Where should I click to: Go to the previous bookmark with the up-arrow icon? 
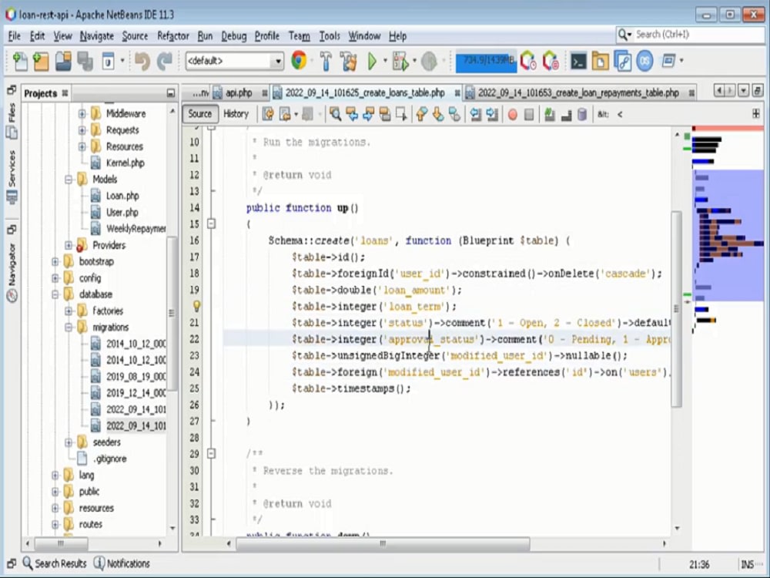[421, 114]
